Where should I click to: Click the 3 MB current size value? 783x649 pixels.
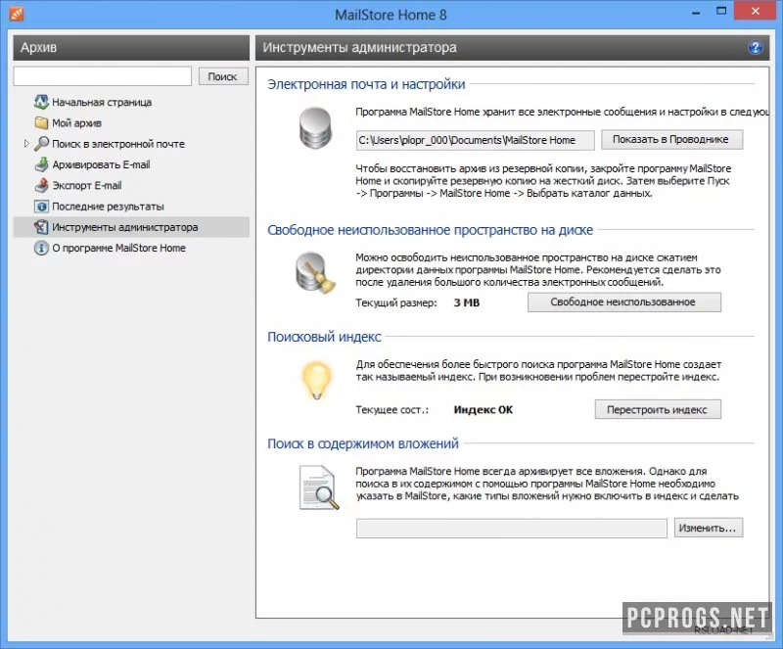click(x=467, y=302)
